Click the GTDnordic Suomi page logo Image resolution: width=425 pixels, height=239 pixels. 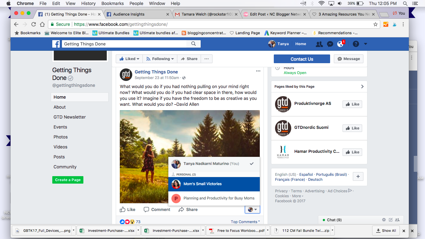pos(283,128)
